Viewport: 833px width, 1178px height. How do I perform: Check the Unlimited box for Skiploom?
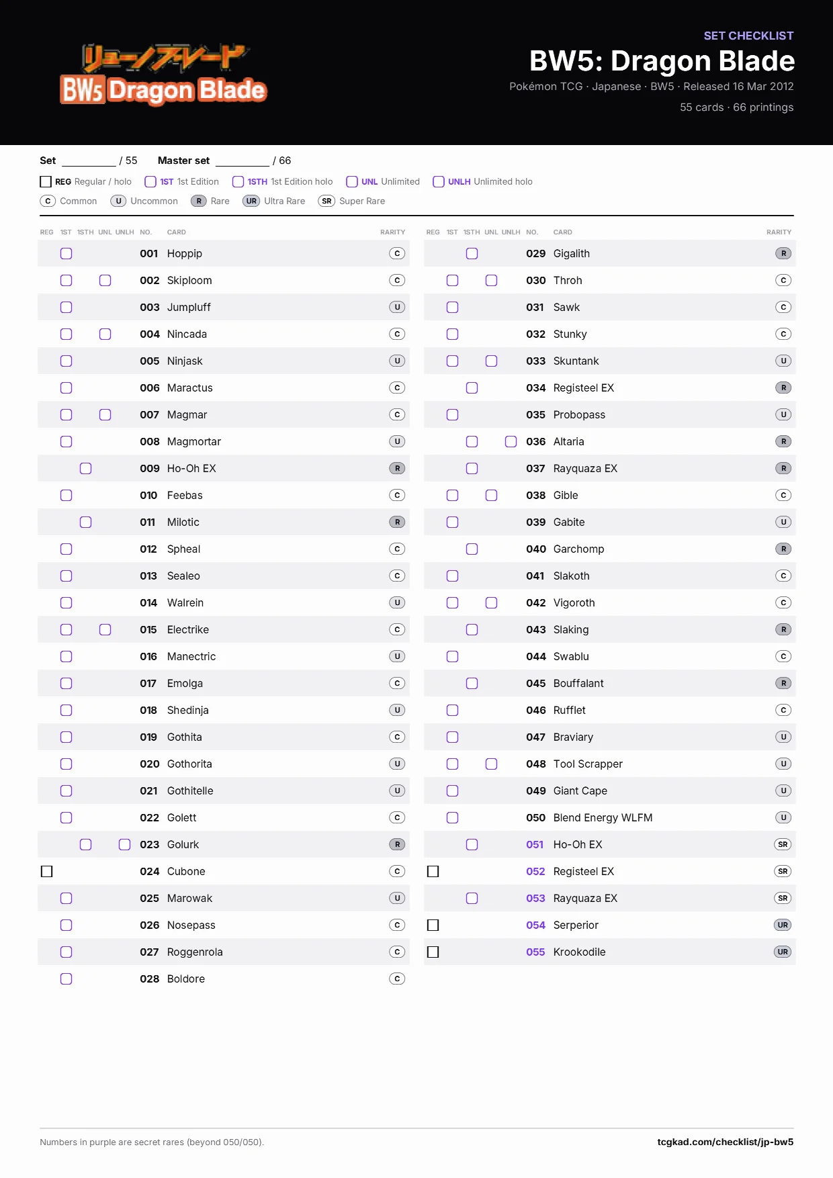105,280
